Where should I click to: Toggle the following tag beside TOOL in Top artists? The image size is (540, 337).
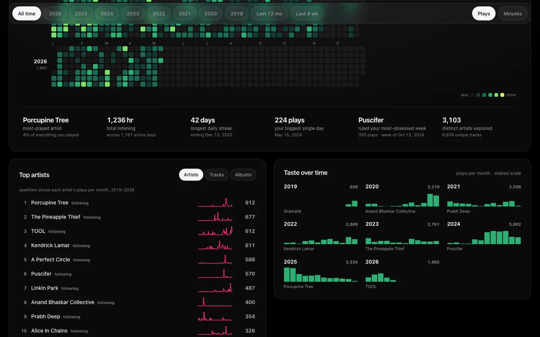(x=57, y=231)
